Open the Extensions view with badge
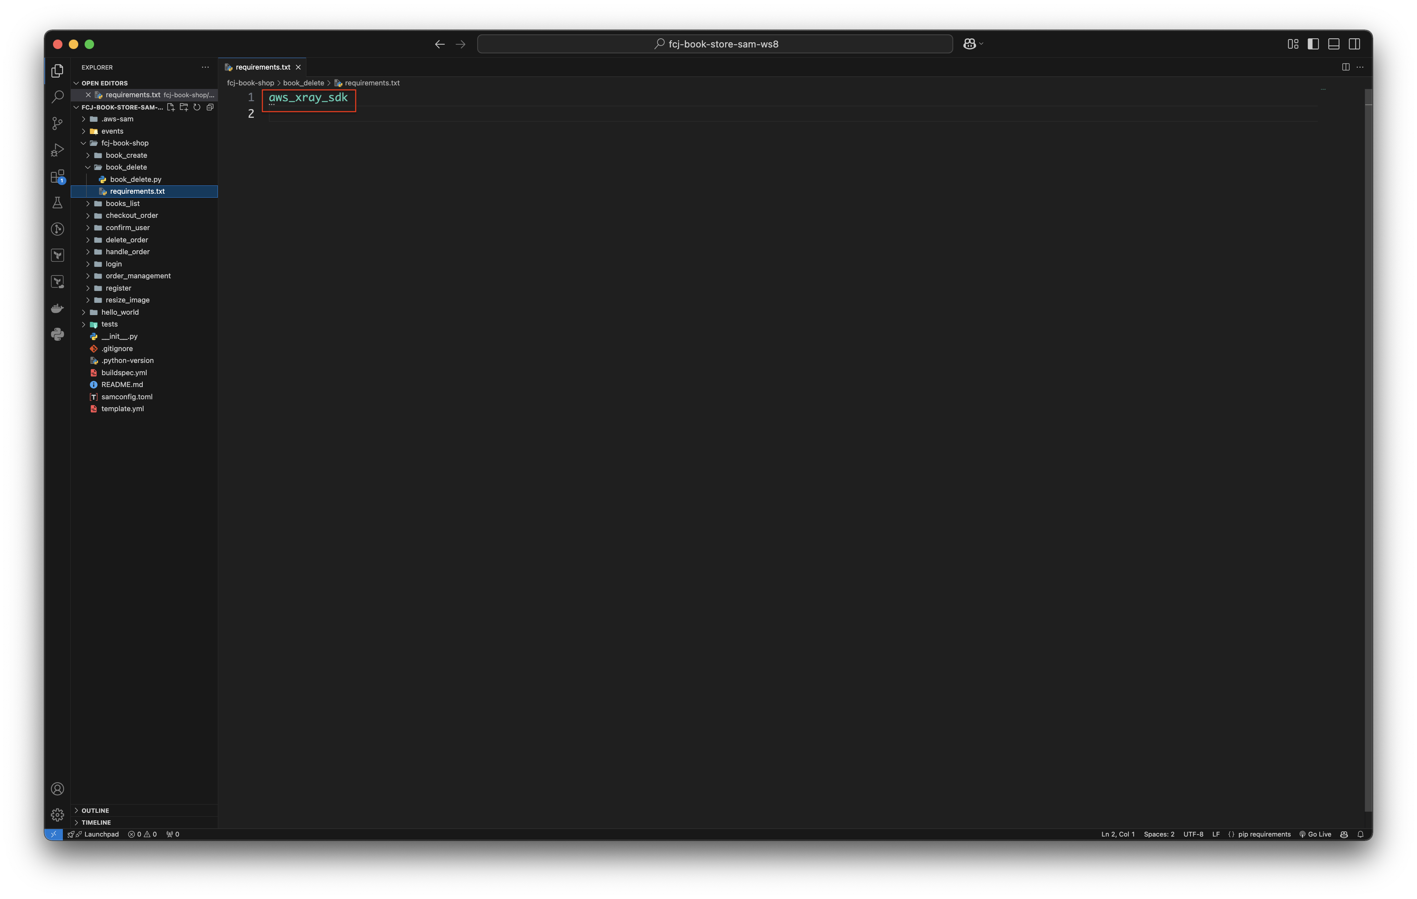 (x=57, y=176)
